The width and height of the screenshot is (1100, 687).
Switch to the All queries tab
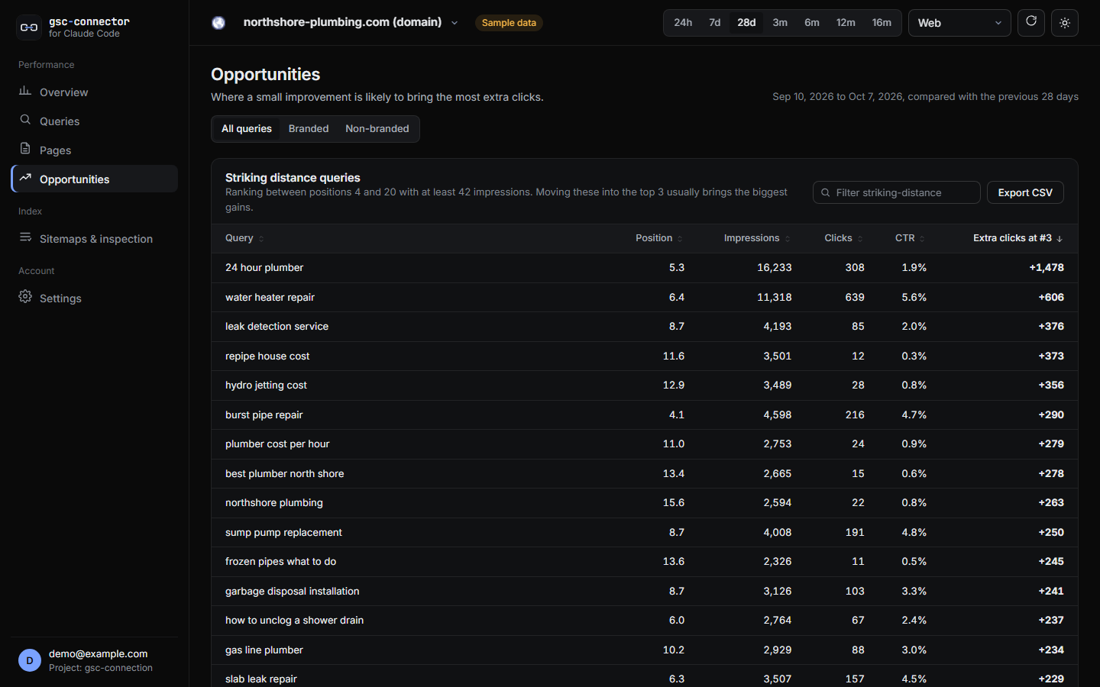247,129
